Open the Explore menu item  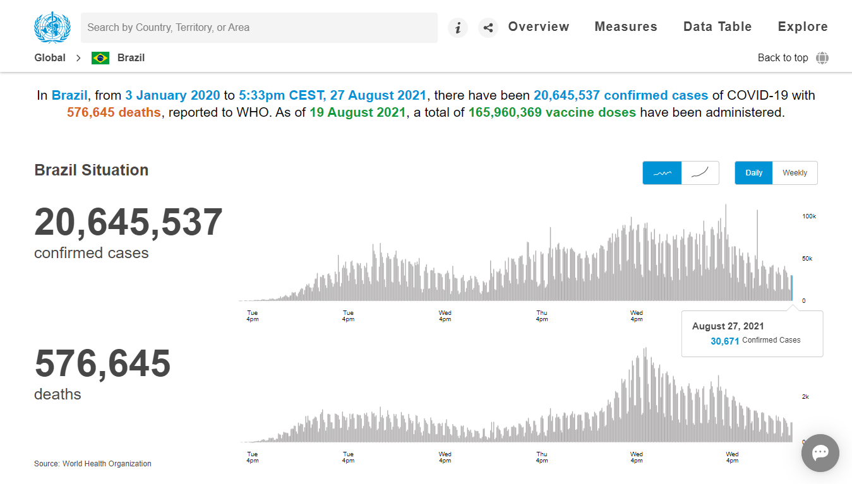[x=803, y=27]
